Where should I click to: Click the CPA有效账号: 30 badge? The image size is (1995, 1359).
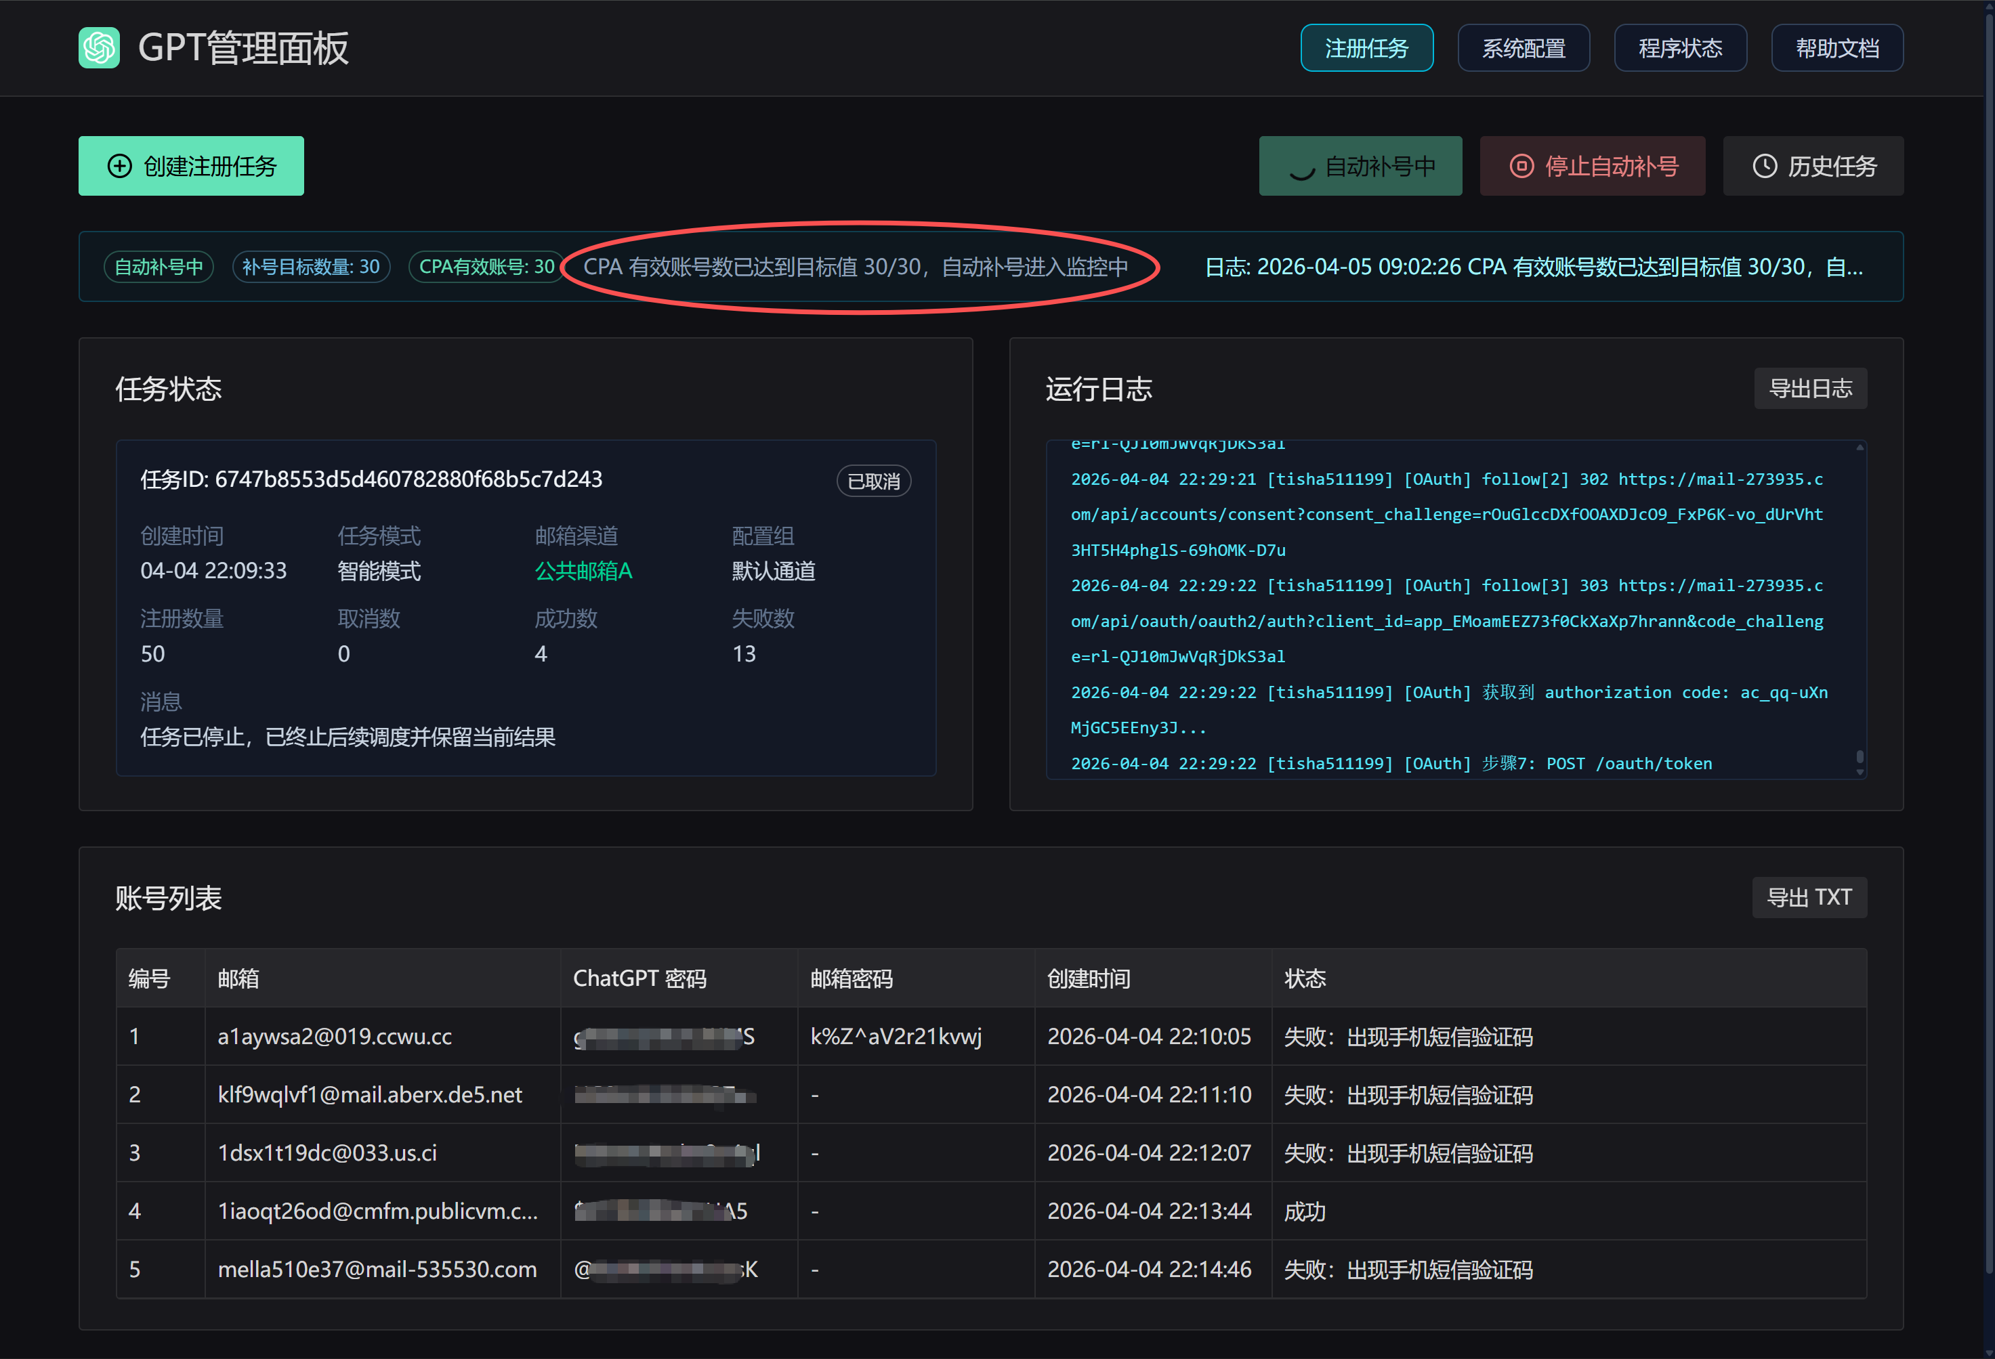point(487,267)
